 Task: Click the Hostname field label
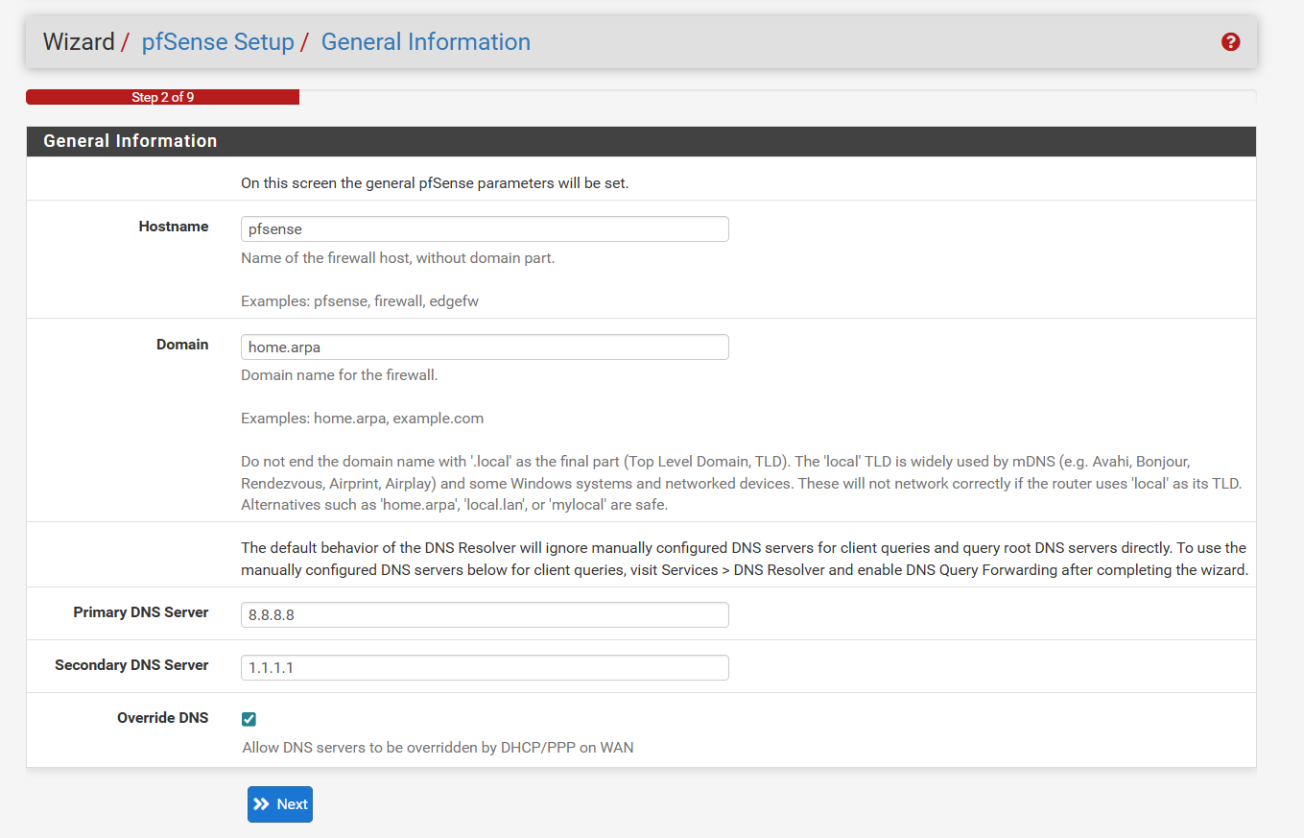pyautogui.click(x=174, y=227)
